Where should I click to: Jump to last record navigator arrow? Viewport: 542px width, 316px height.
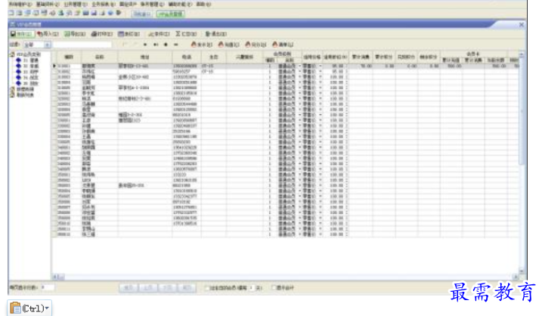156,45
